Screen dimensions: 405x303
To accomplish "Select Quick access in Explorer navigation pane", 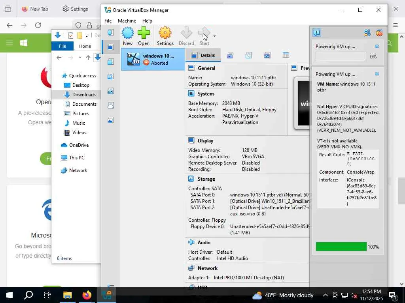I will pyautogui.click(x=79, y=75).
